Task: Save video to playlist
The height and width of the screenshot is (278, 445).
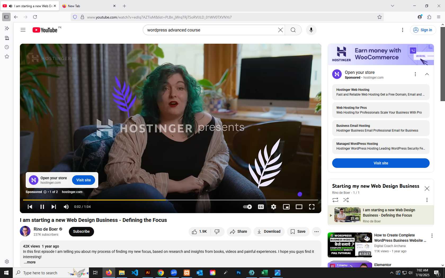Action: coord(298,232)
